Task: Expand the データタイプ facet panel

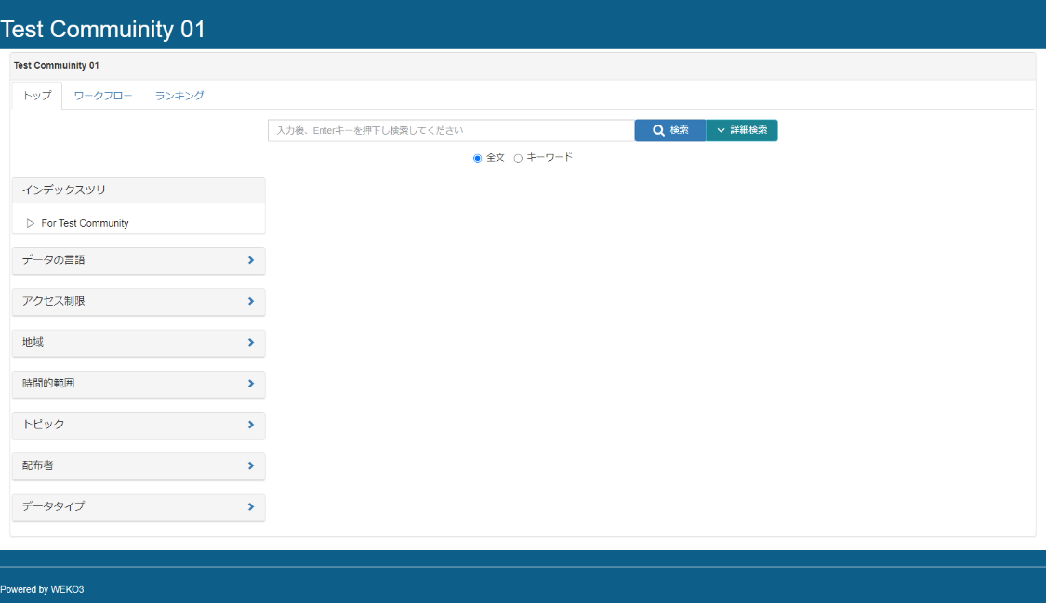Action: pos(139,506)
